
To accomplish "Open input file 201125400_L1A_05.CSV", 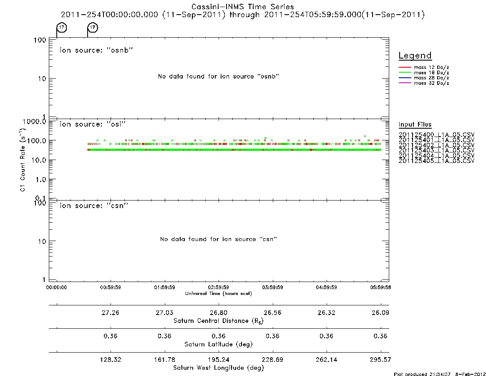I will point(436,135).
